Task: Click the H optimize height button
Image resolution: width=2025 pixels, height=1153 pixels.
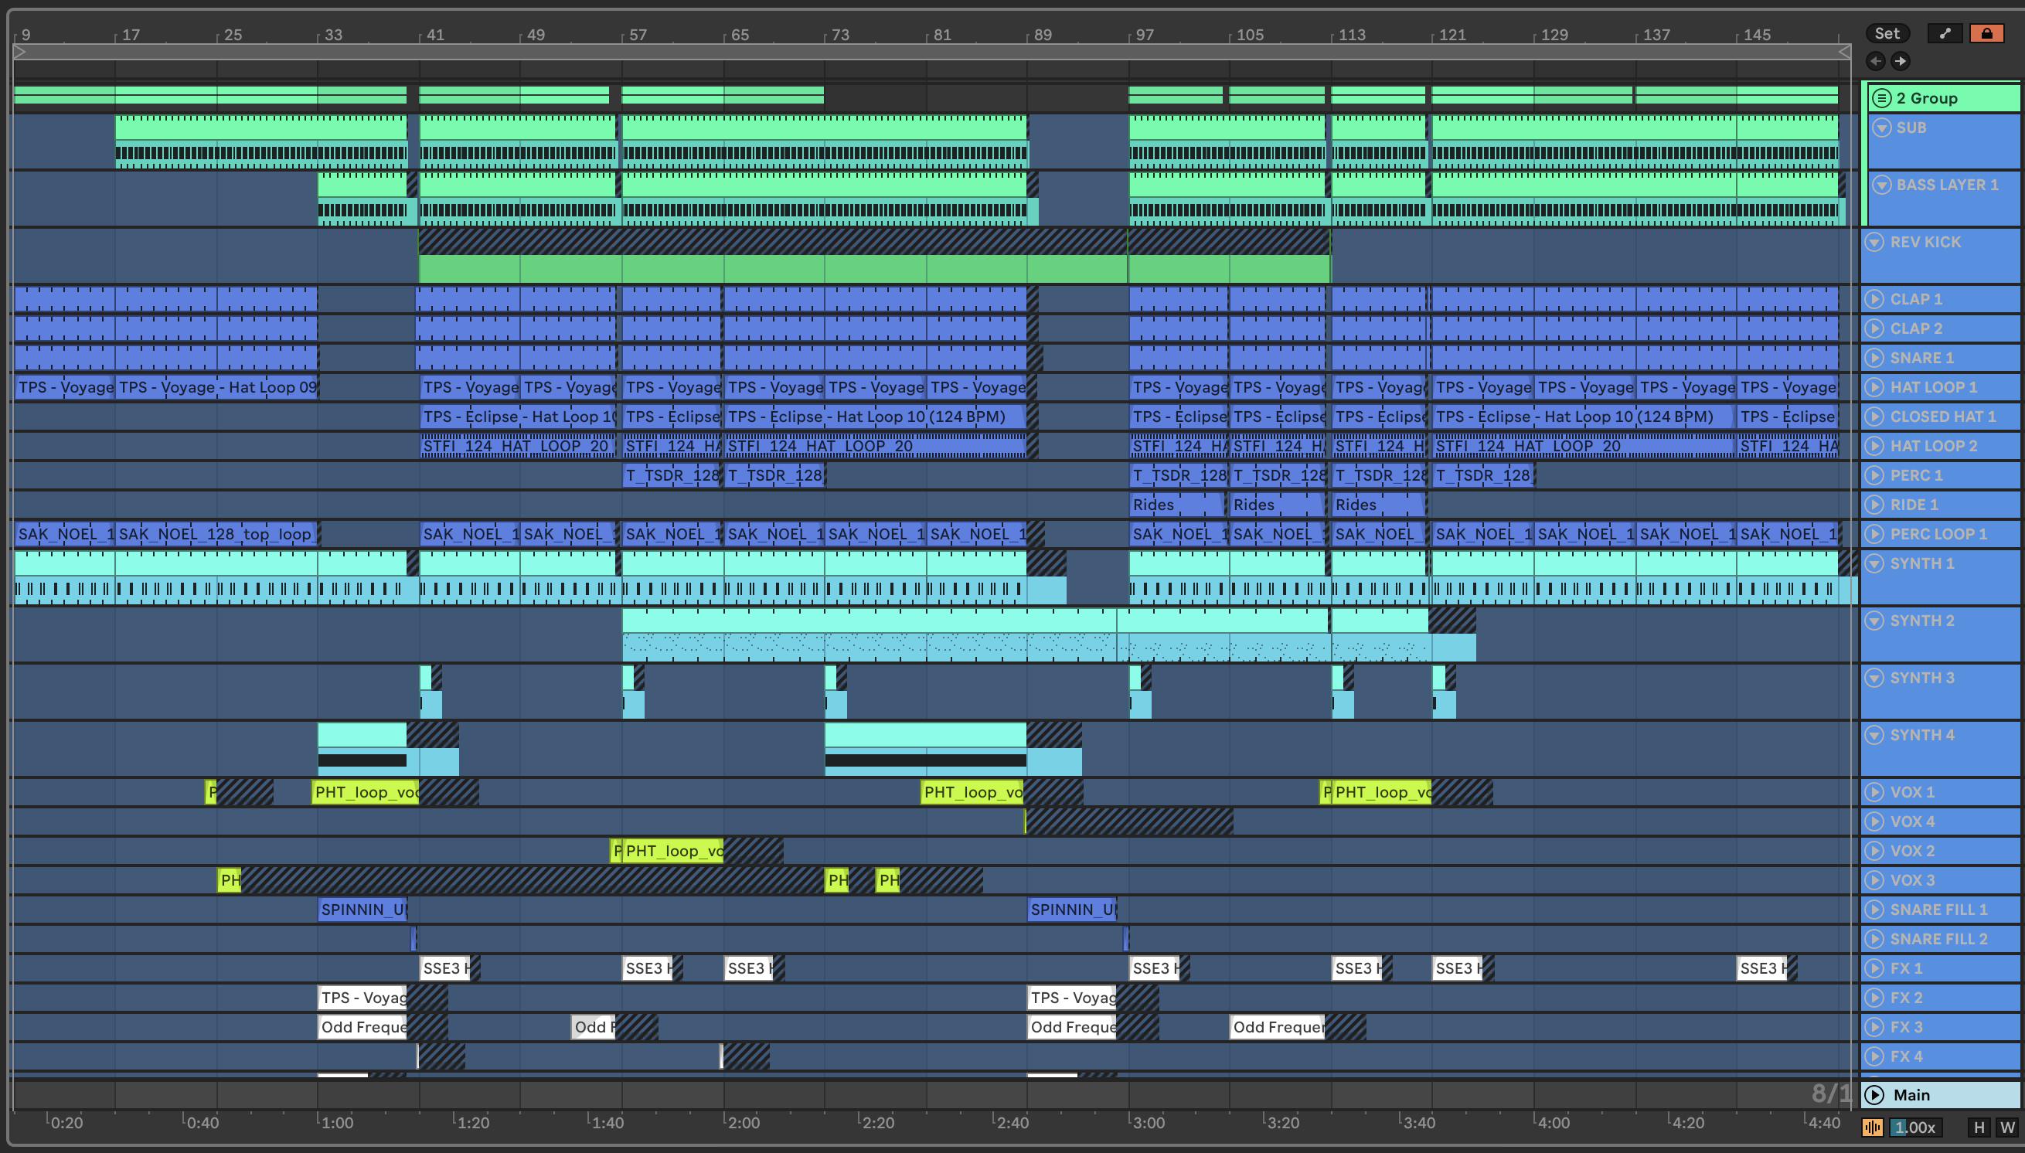Action: coord(1979,1127)
